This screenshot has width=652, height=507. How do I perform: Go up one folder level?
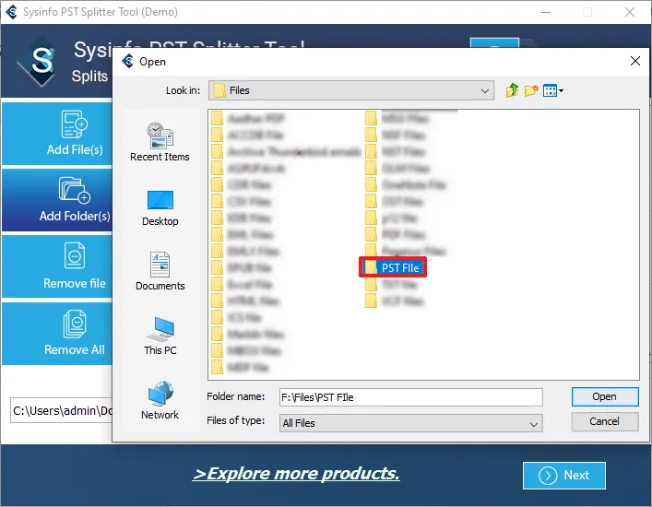pos(512,90)
